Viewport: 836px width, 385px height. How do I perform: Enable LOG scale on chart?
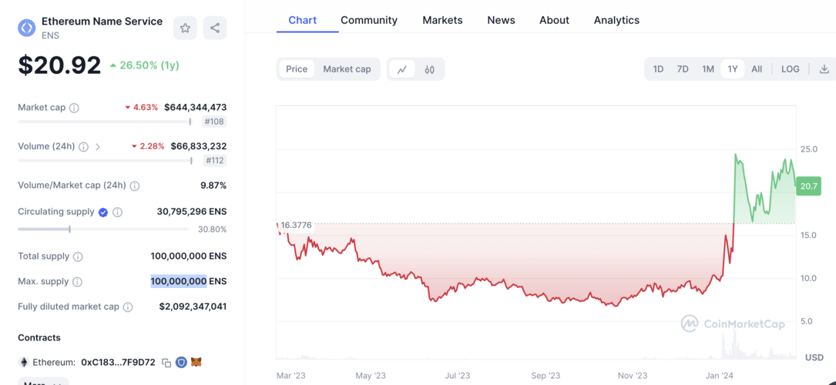[790, 69]
